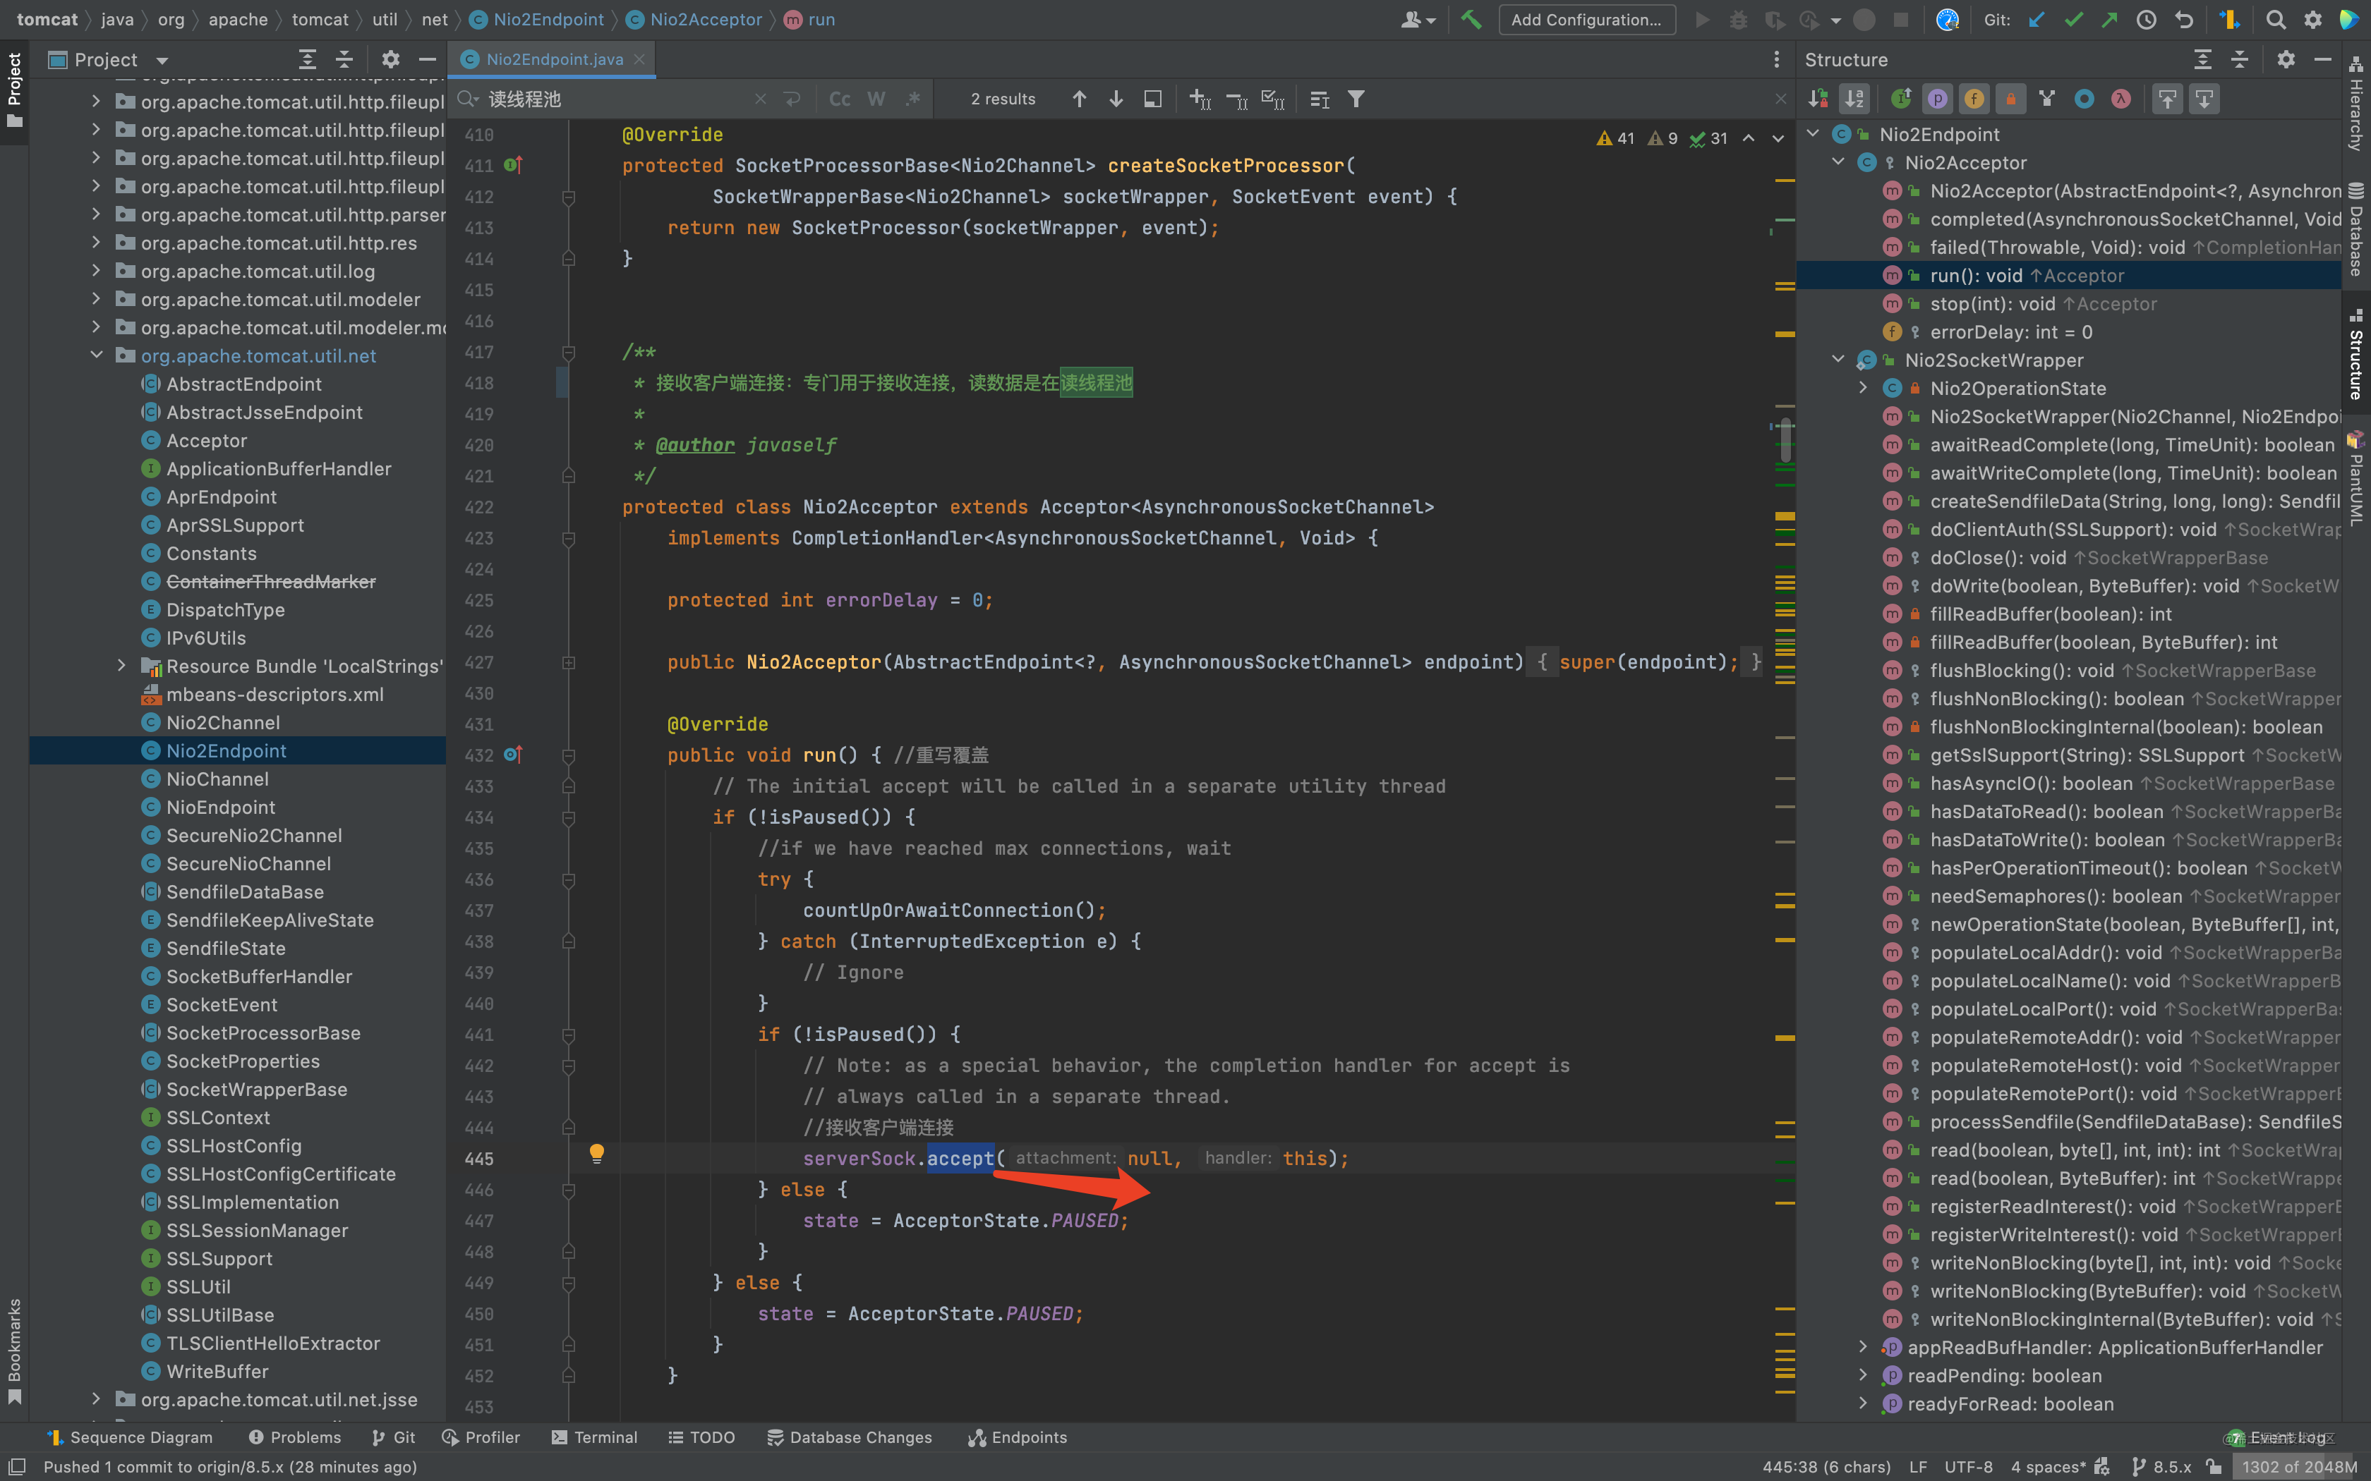Screen dimensions: 2371x1481
Task: Click the memory usage indicator bar
Action: (2298, 1466)
